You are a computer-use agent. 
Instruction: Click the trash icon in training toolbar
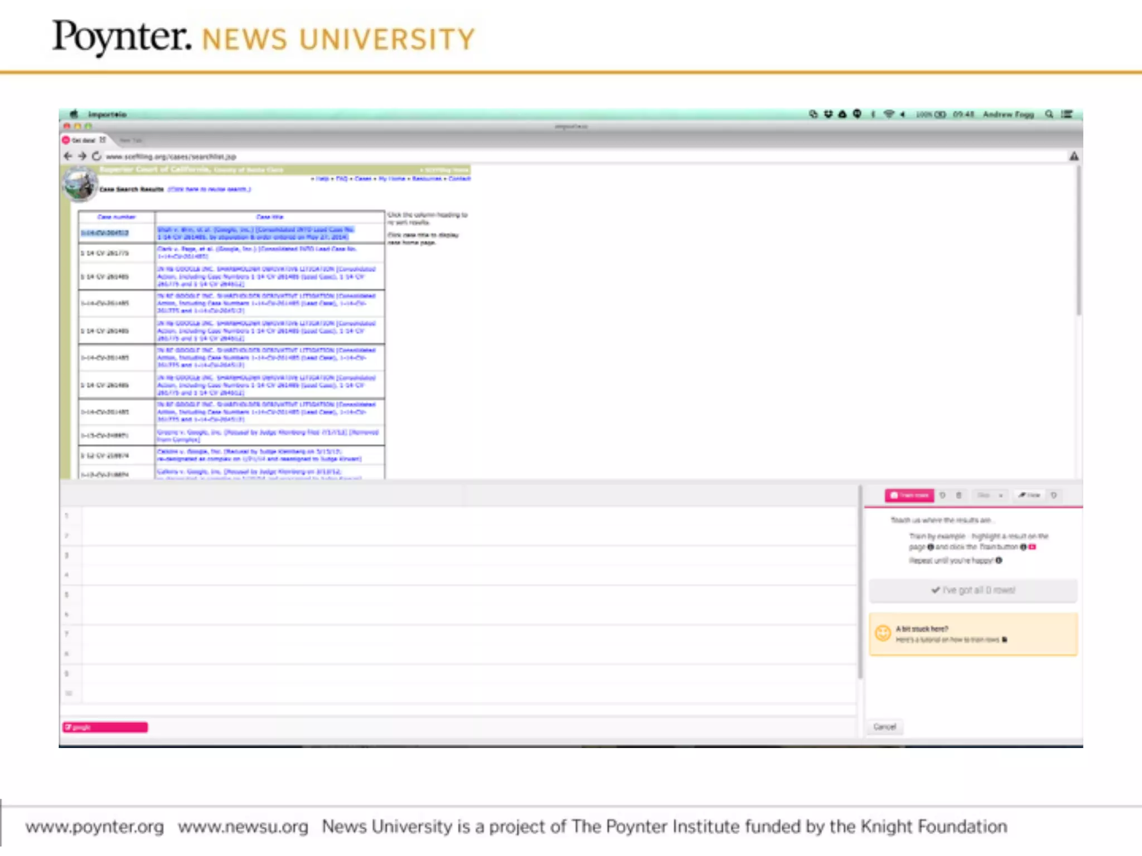pyautogui.click(x=959, y=495)
